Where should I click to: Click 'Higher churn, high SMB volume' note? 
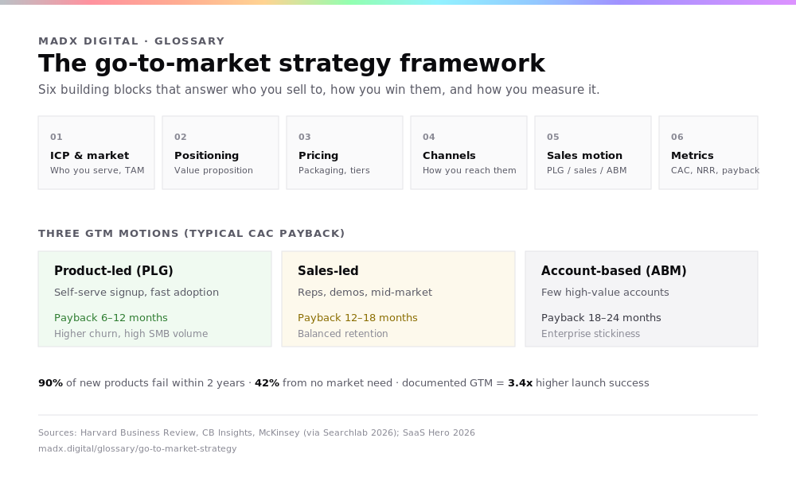pyautogui.click(x=131, y=334)
